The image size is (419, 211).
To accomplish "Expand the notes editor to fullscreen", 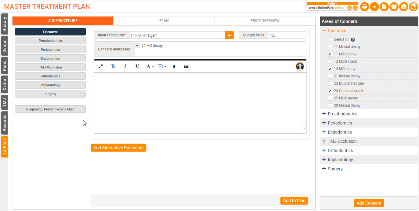I will [x=101, y=66].
